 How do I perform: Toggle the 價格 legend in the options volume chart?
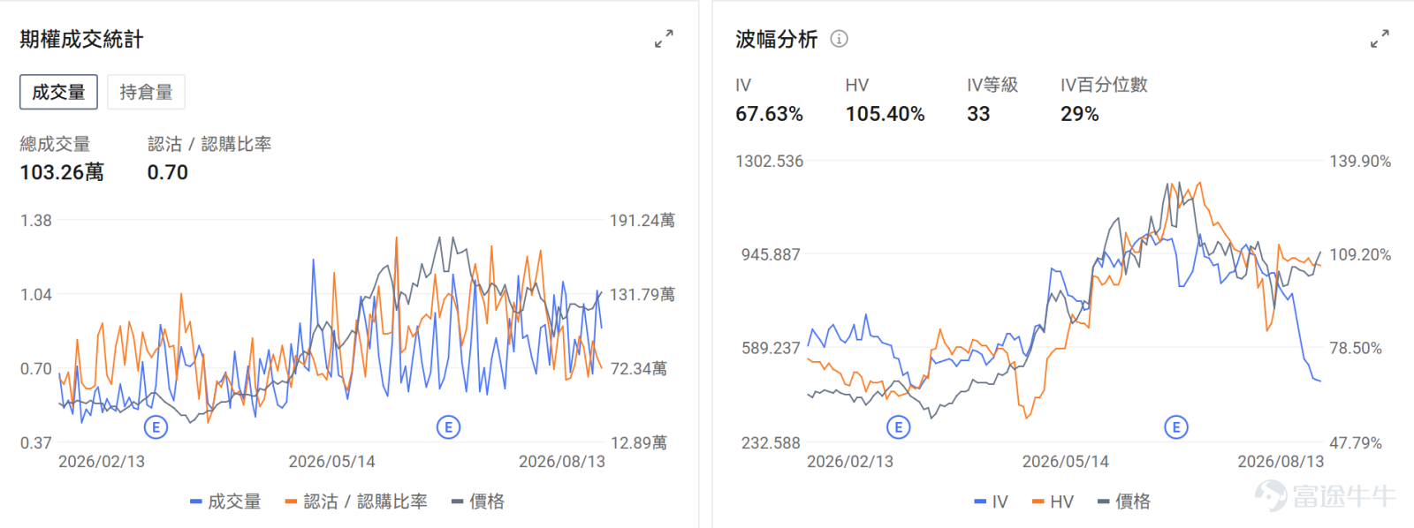point(478,502)
